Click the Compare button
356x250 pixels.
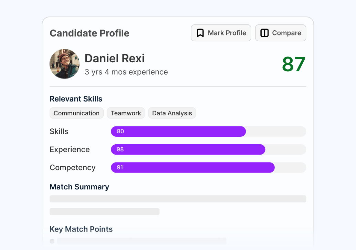pos(280,33)
